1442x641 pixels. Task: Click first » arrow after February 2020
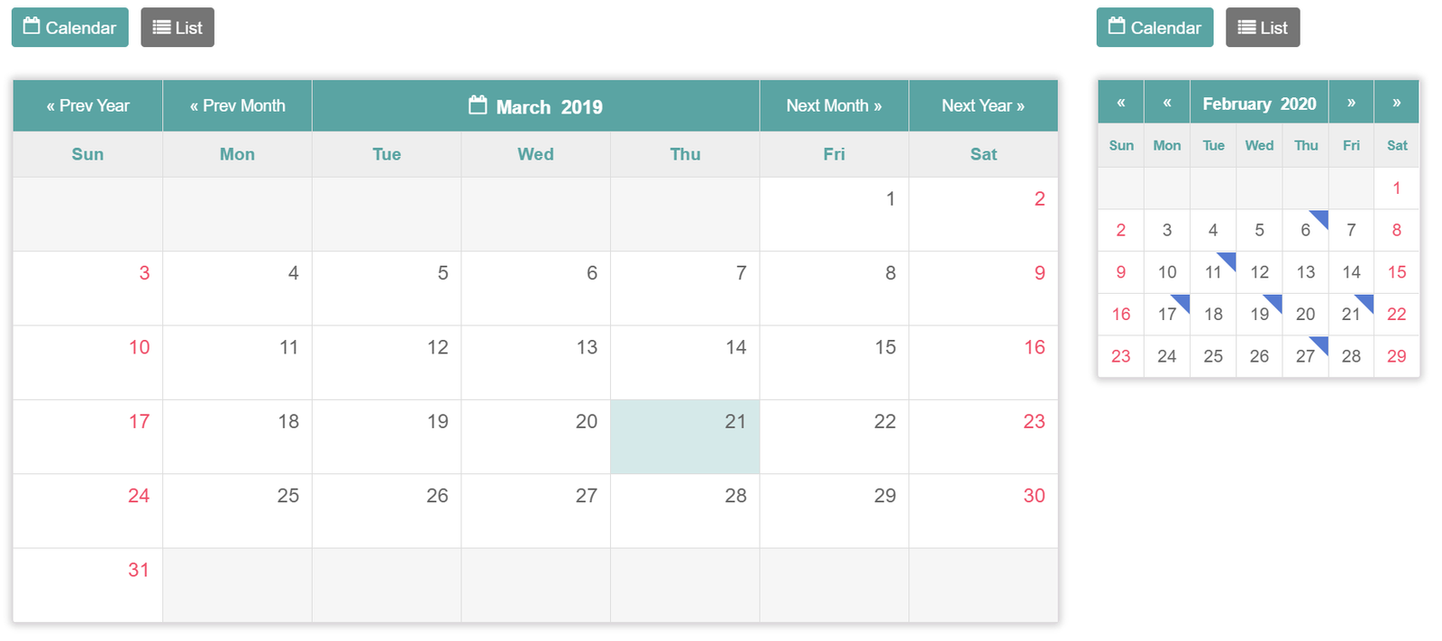tap(1351, 102)
